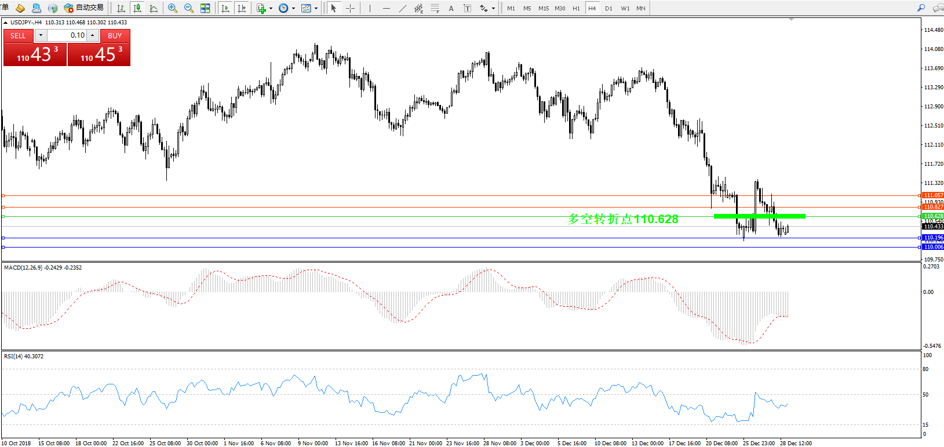This screenshot has width=944, height=447.
Task: Click the search magnifier icon at top right
Action: point(921,8)
